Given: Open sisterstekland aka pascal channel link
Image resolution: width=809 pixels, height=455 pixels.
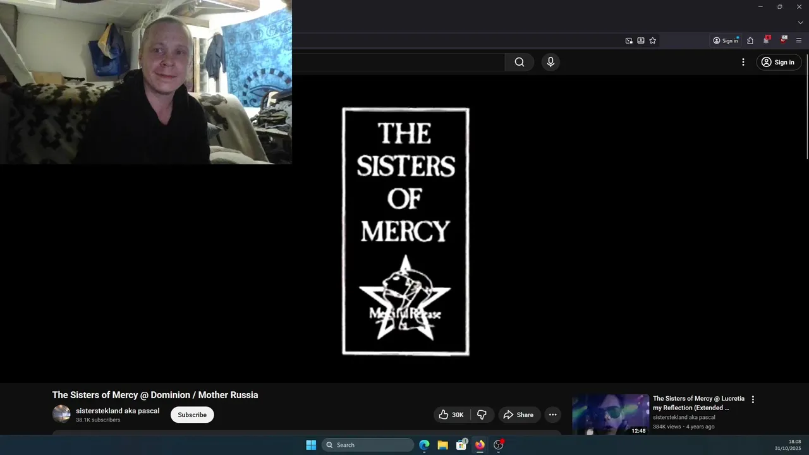Looking at the screenshot, I should (x=118, y=411).
